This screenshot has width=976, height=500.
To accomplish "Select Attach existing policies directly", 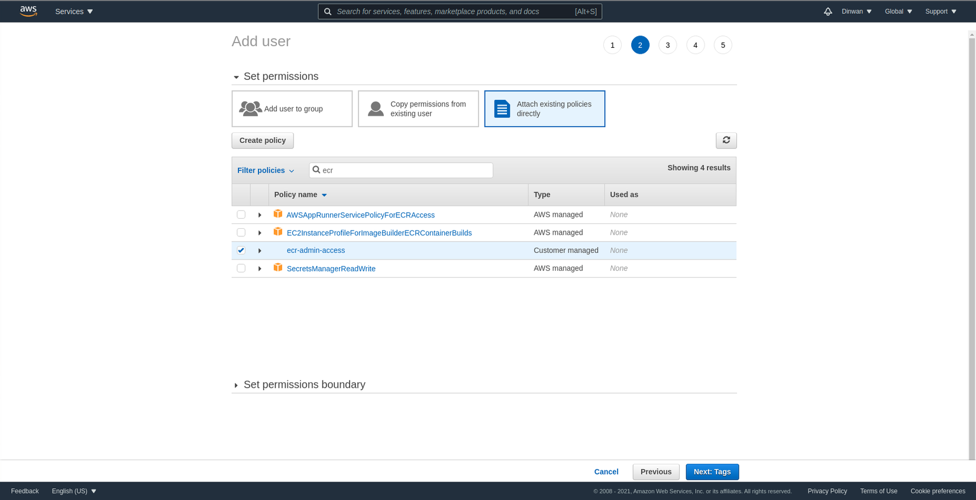I will pyautogui.click(x=545, y=109).
